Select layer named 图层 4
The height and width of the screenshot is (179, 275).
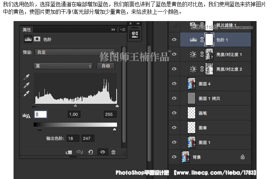[204, 84]
